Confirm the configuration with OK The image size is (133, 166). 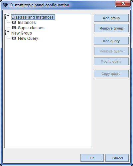92,158
